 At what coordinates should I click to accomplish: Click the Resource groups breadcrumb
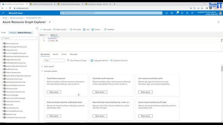pos(17,18)
